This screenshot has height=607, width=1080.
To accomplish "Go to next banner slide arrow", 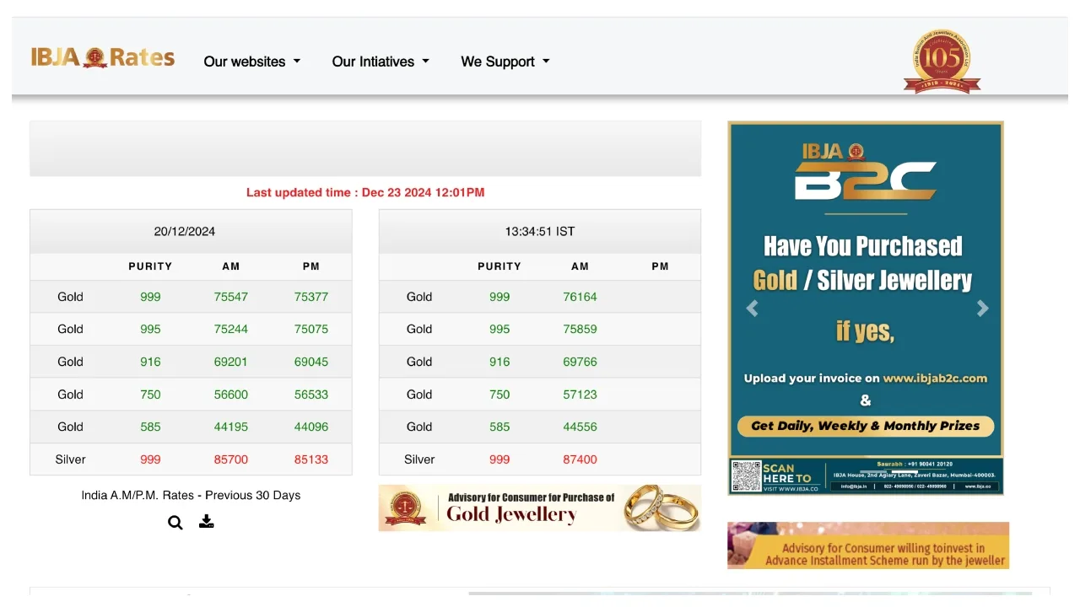I will coord(982,309).
